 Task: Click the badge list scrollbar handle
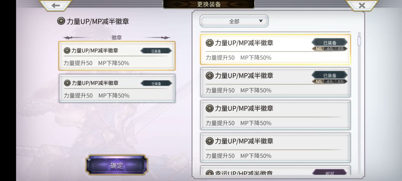point(359,41)
